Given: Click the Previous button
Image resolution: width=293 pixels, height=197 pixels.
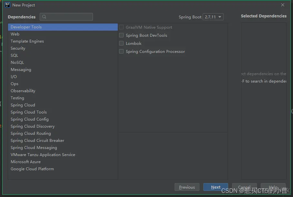Looking at the screenshot, I should point(187,187).
